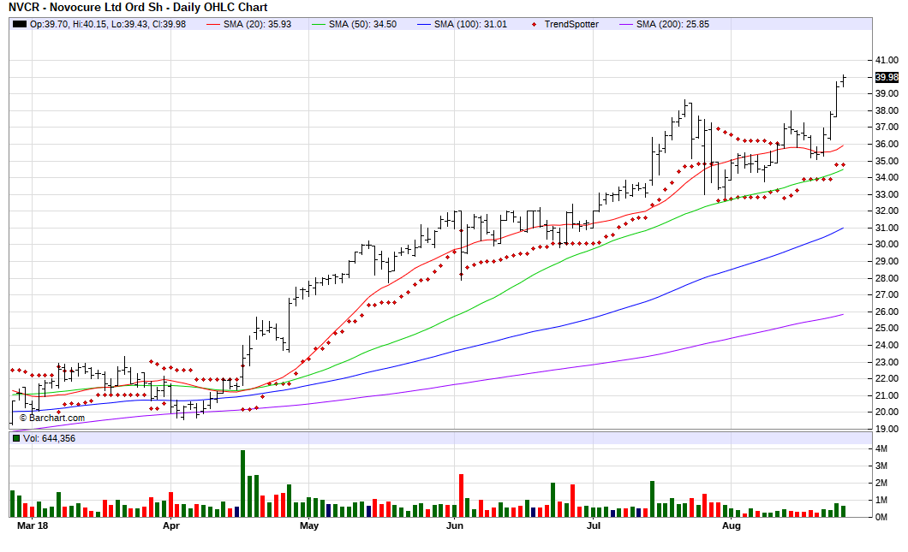Click the 32.00 price axis label

[x=887, y=211]
